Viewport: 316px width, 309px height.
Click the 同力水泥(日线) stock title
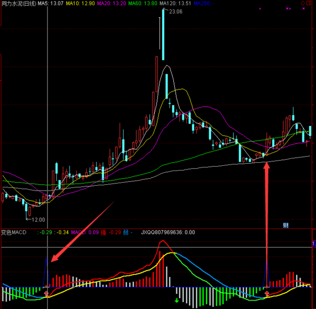tap(18, 3)
